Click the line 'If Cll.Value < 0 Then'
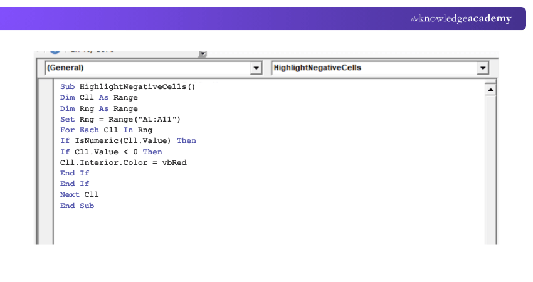Screen dimensions: 533x282 pos(111,152)
